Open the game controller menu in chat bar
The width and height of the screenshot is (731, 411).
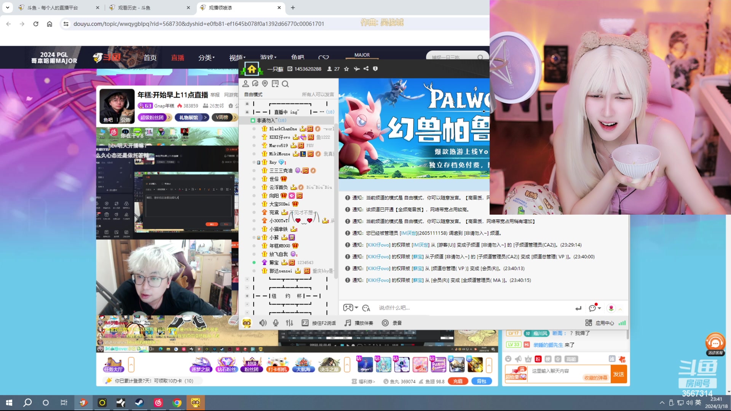point(351,307)
